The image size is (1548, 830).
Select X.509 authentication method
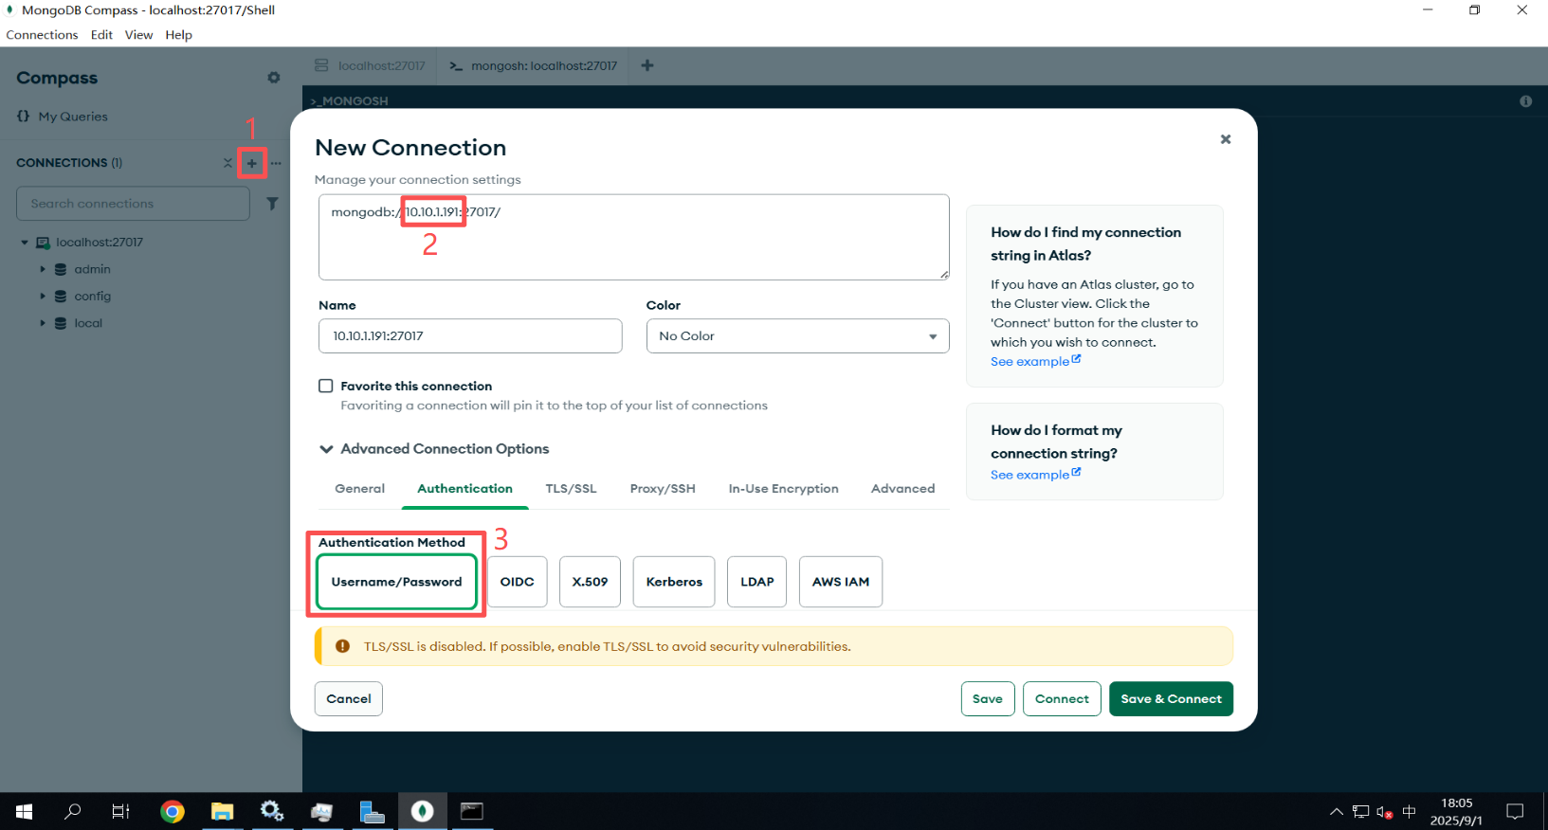click(x=590, y=582)
